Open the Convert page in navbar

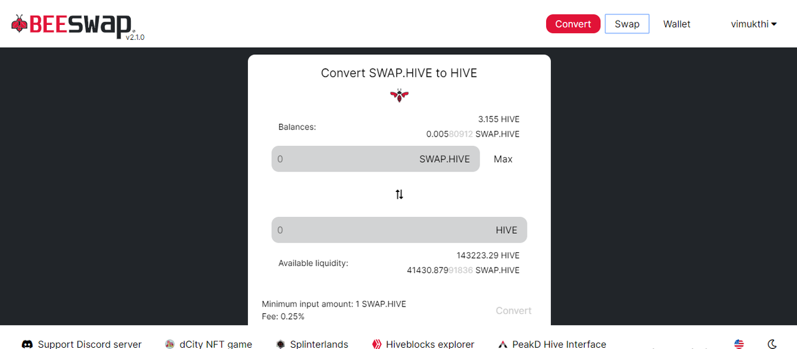coord(573,24)
